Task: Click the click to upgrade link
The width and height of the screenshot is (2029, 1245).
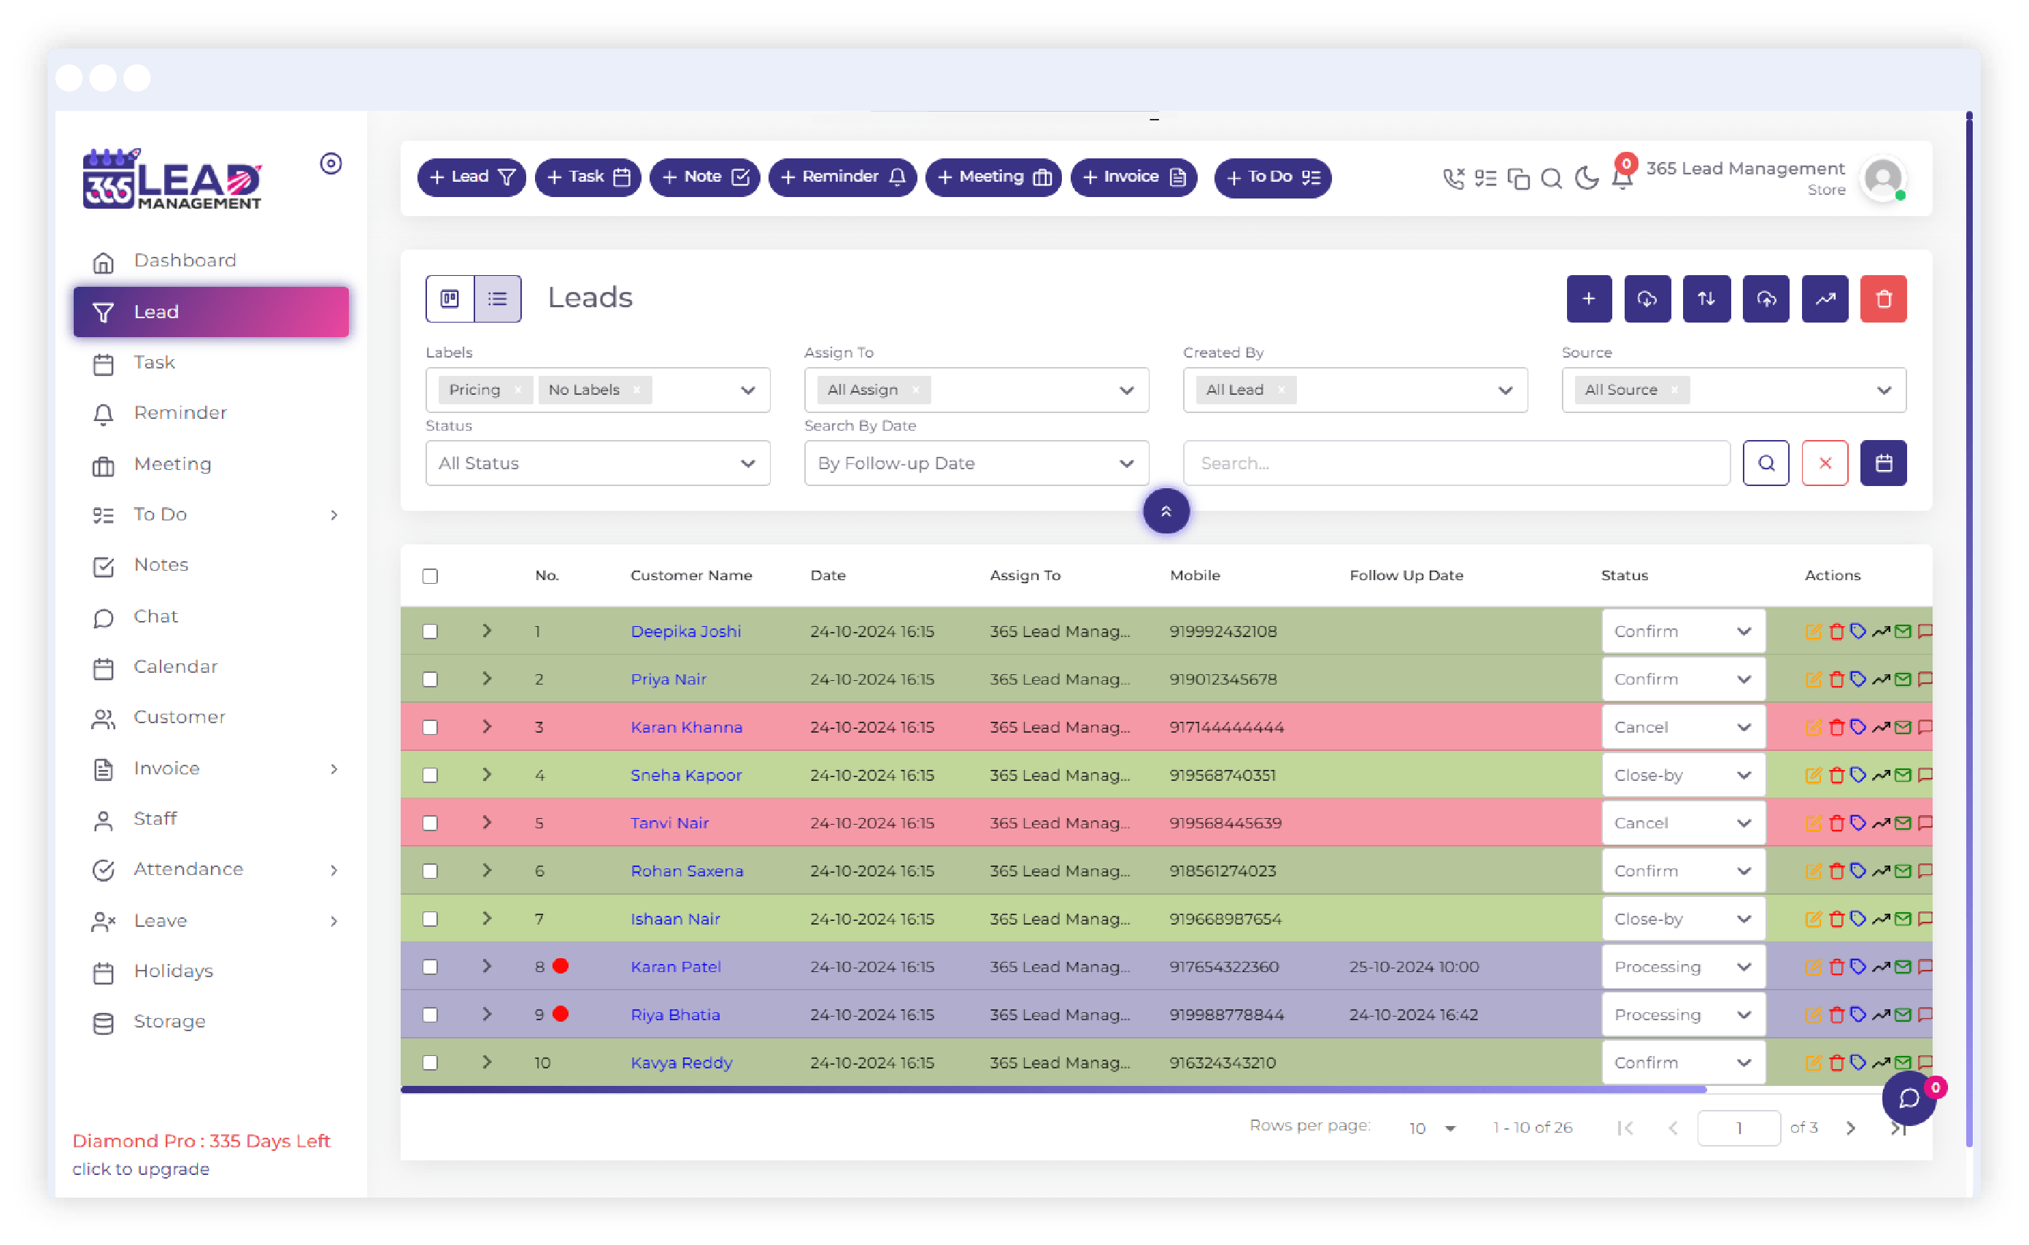Action: point(141,1169)
